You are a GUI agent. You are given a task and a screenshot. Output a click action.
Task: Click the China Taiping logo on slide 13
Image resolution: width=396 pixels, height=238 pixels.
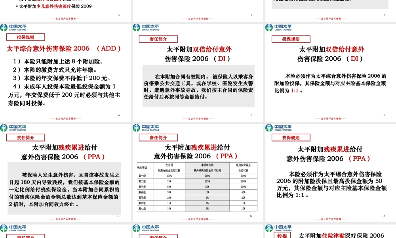[x=278, y=128]
